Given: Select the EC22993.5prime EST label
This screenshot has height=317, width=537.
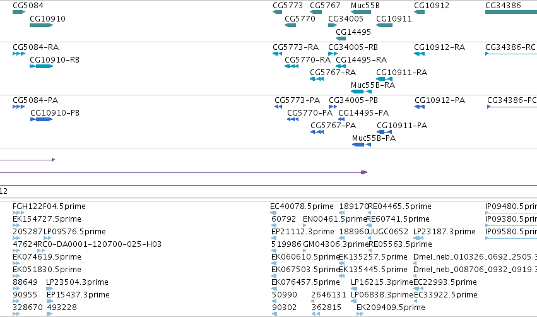Looking at the screenshot, I should [x=445, y=282].
